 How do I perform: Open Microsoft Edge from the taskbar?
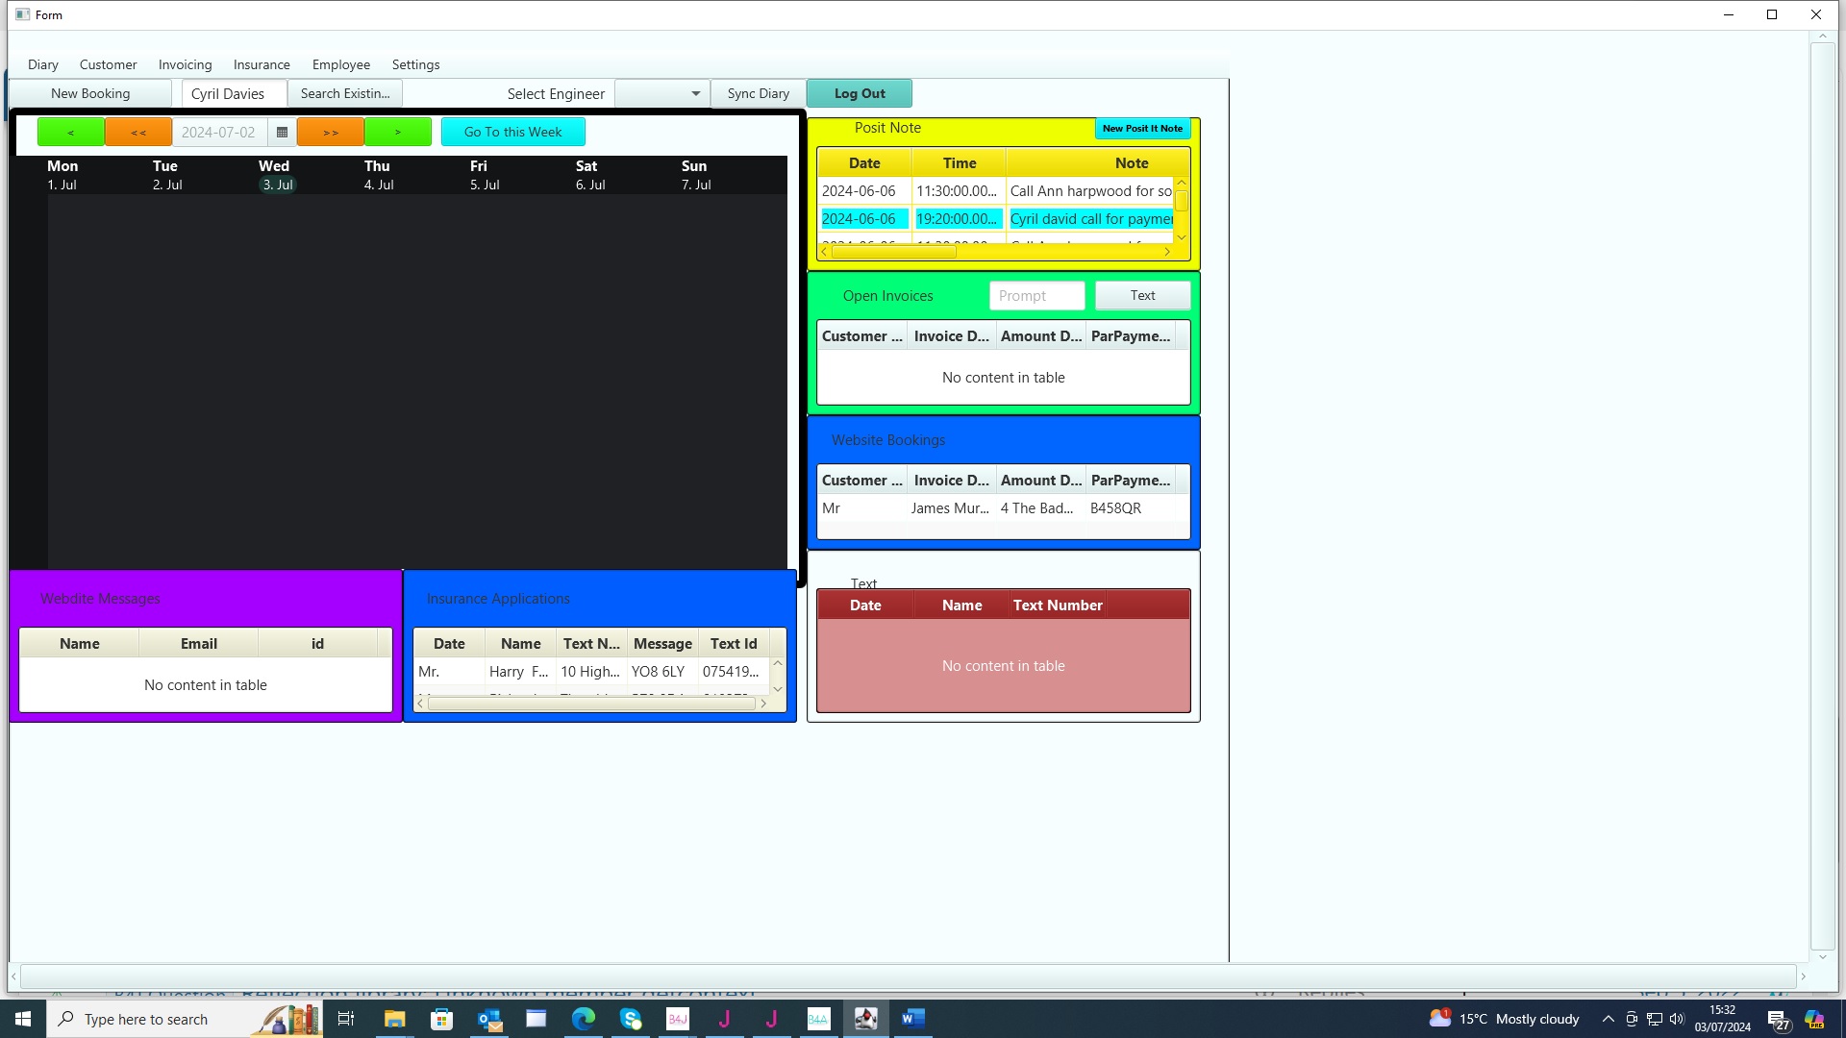584,1019
